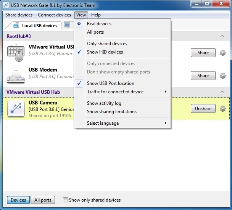Click the VMware Virtual USB Hub header text
Screen dimensions: 232x210
[x=33, y=92]
